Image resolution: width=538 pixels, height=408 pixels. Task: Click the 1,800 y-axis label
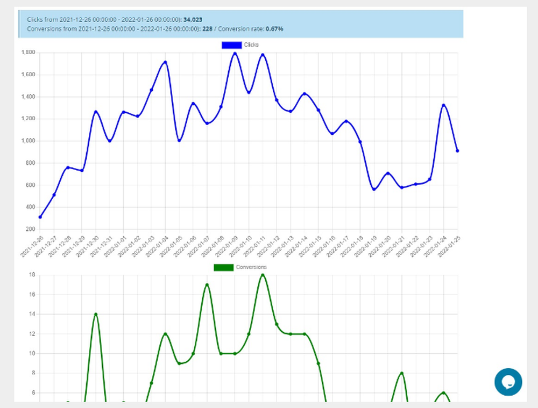(x=28, y=53)
